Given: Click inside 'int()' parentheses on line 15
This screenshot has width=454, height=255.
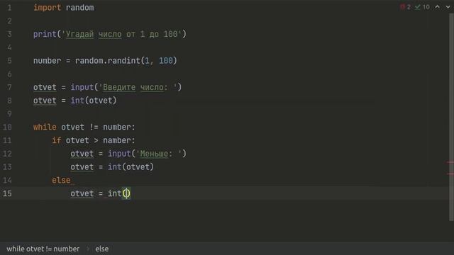Looking at the screenshot, I should (x=126, y=193).
